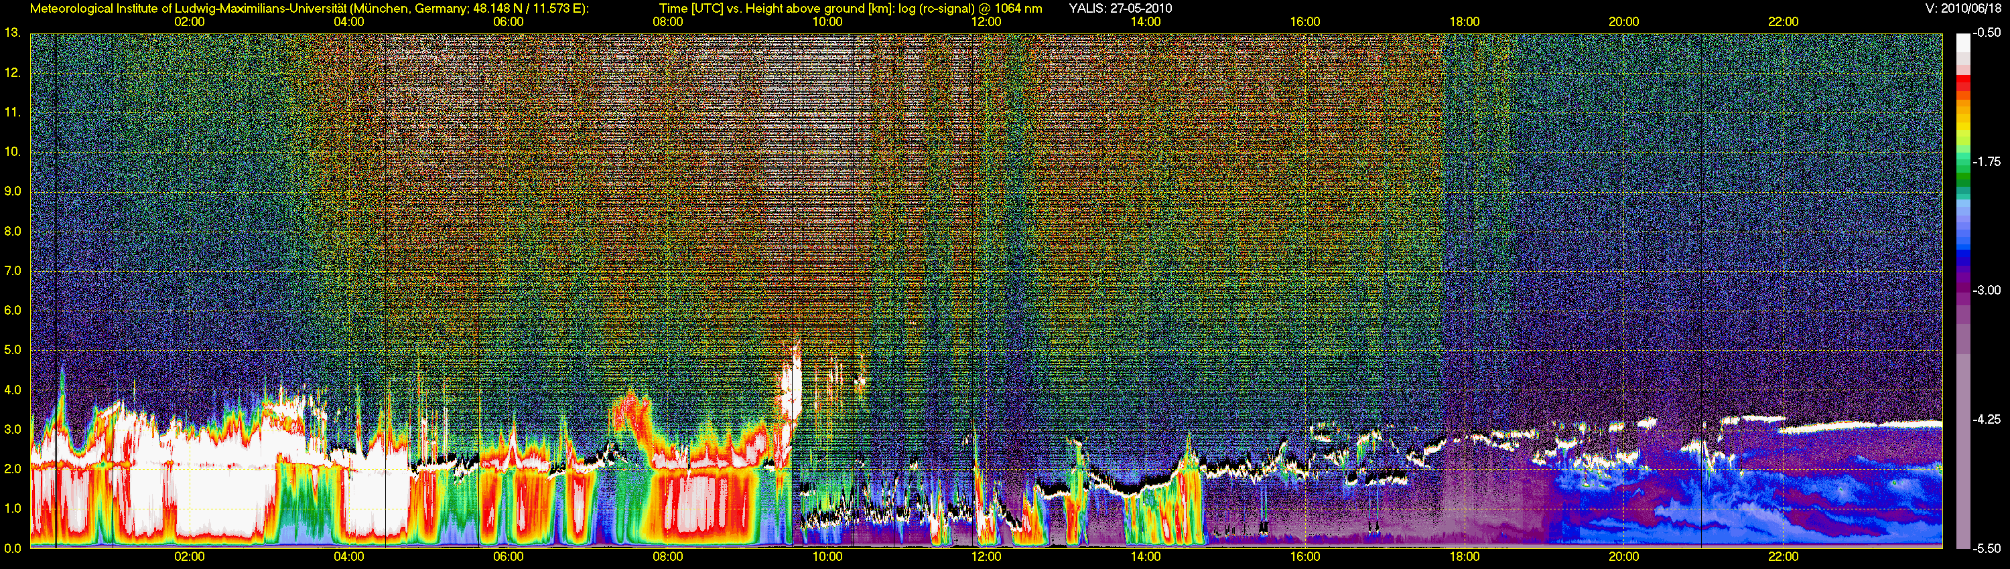Click the 0.0 height axis label

(11, 548)
